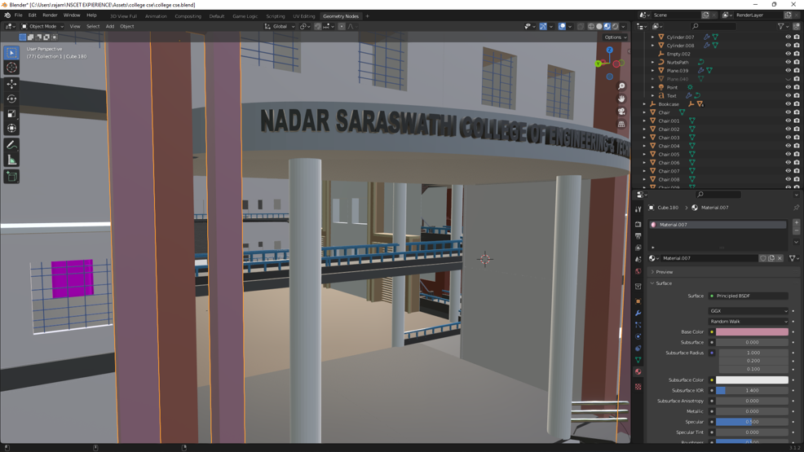The image size is (804, 452).
Task: Open the Modifiers wrench properties tab
Action: coord(638,314)
